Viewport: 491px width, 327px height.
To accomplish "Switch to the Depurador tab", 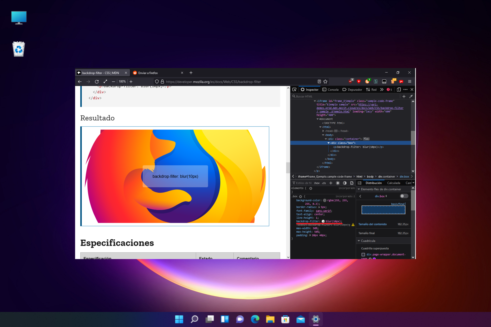I will (352, 89).
